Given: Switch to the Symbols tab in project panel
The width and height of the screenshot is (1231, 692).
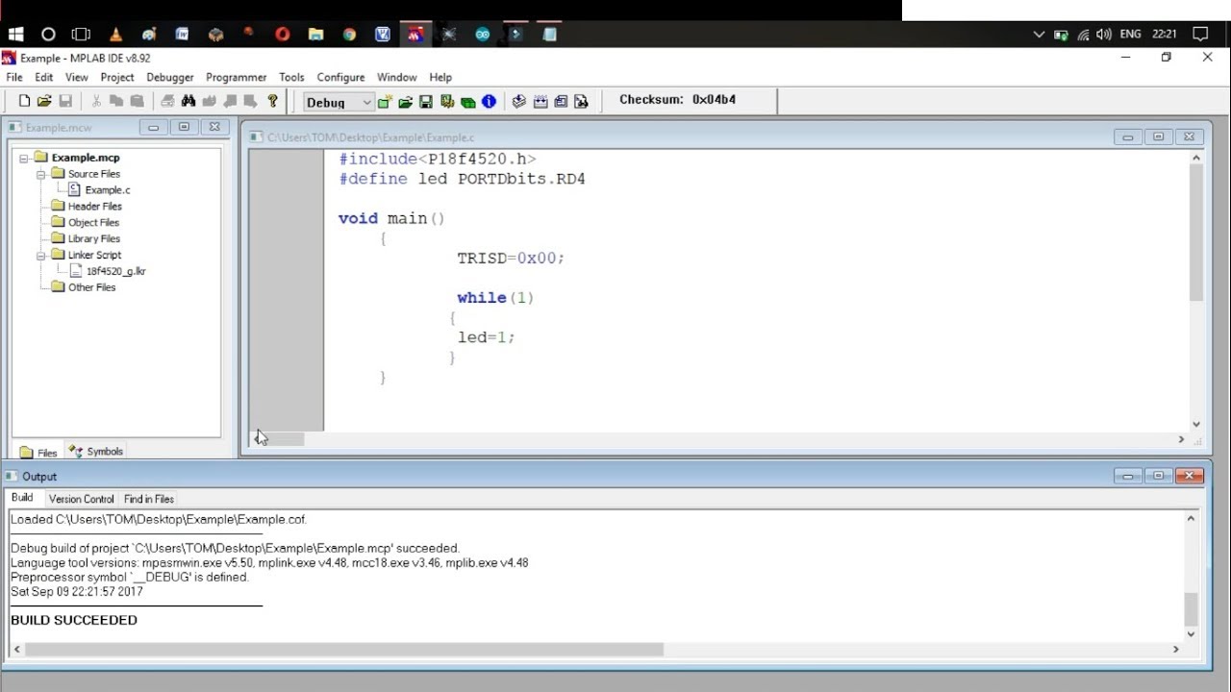Looking at the screenshot, I should 96,452.
